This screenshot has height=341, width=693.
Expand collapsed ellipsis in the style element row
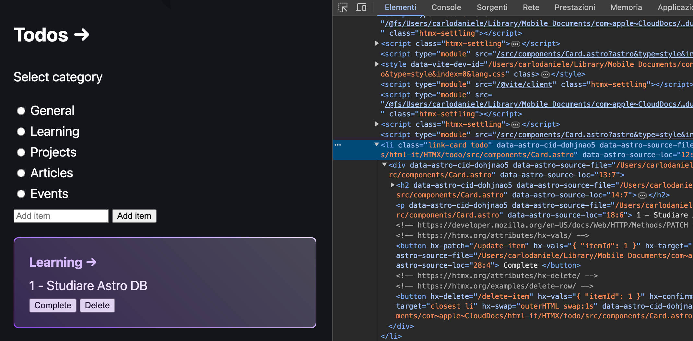tap(546, 75)
